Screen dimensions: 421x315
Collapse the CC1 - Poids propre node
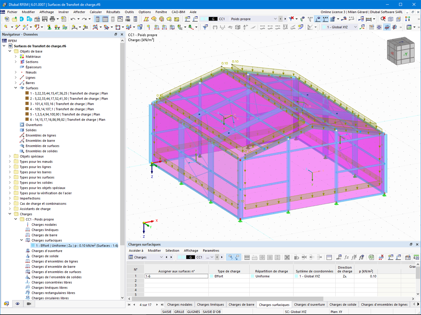16,219
